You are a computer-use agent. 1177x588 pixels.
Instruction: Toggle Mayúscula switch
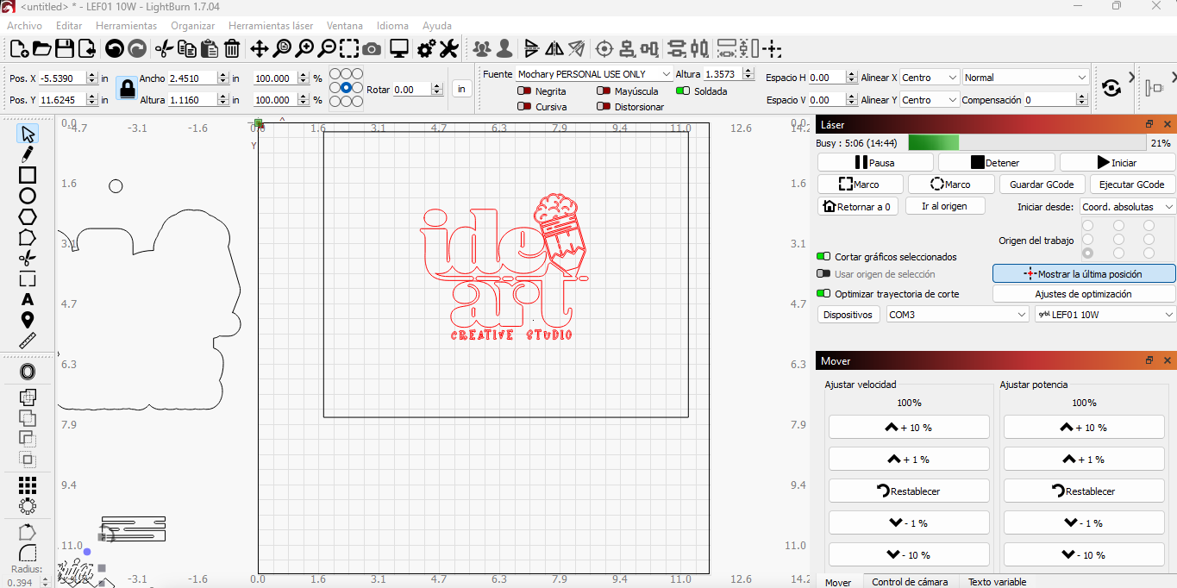pyautogui.click(x=603, y=91)
